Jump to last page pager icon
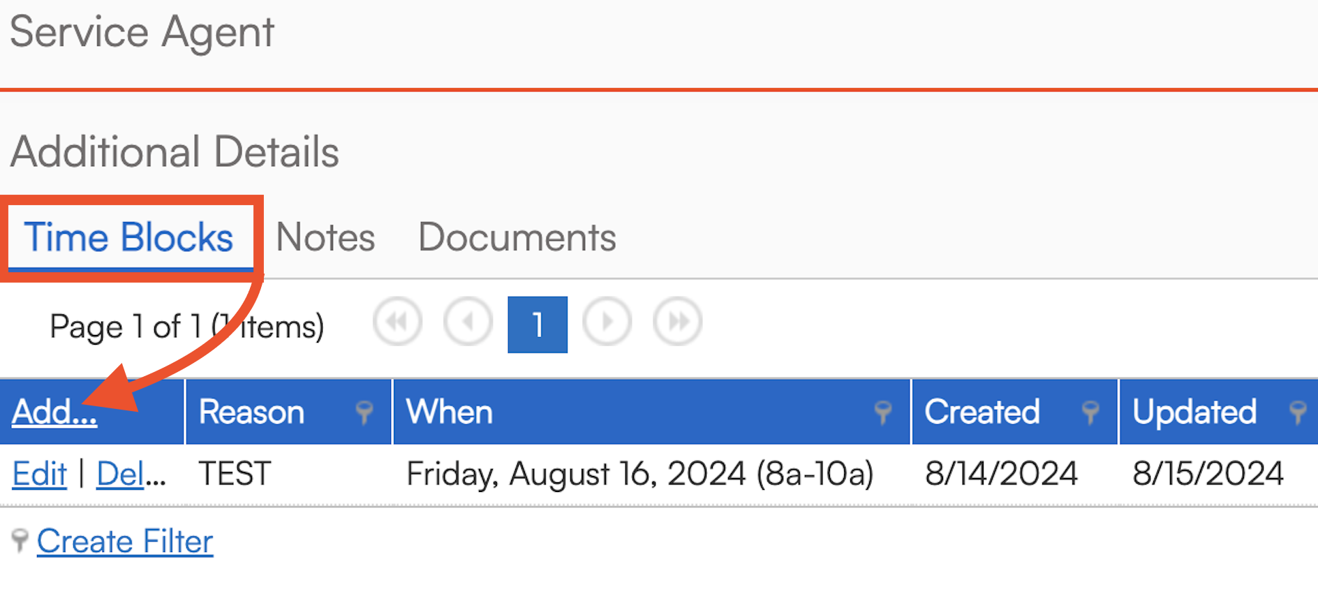Screen dimensions: 1318x589 pos(677,322)
